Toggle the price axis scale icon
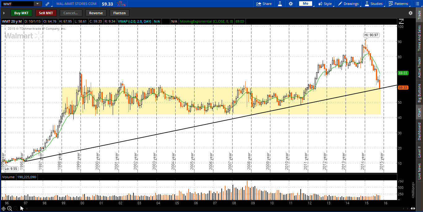 click(401, 21)
